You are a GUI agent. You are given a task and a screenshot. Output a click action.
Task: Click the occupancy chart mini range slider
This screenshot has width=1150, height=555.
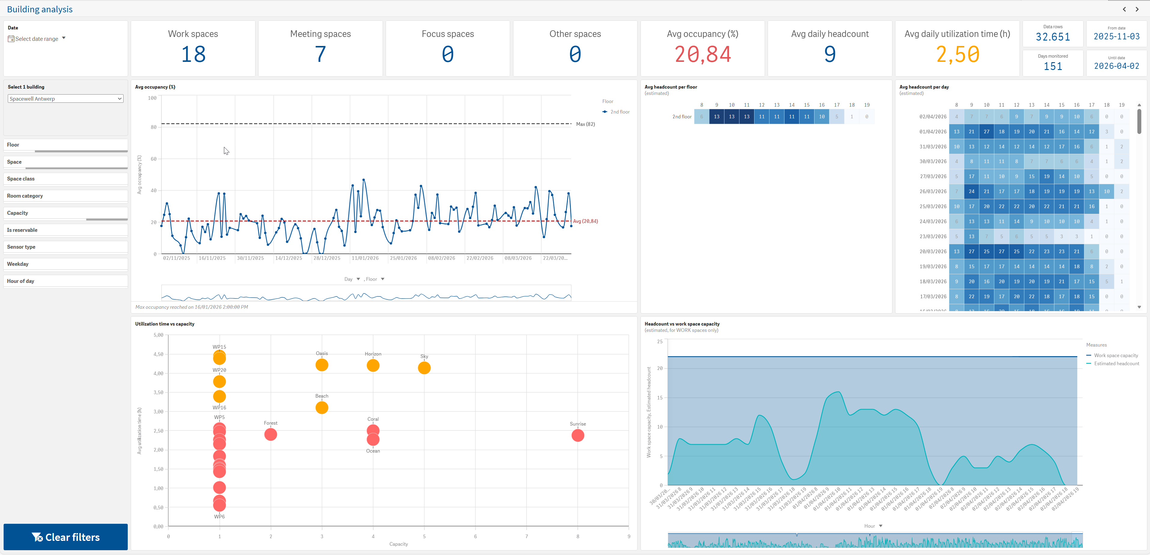366,293
